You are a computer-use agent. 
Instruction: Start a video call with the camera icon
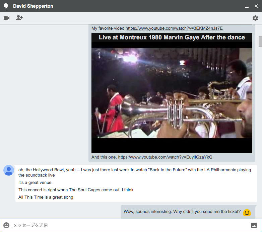coord(6,18)
